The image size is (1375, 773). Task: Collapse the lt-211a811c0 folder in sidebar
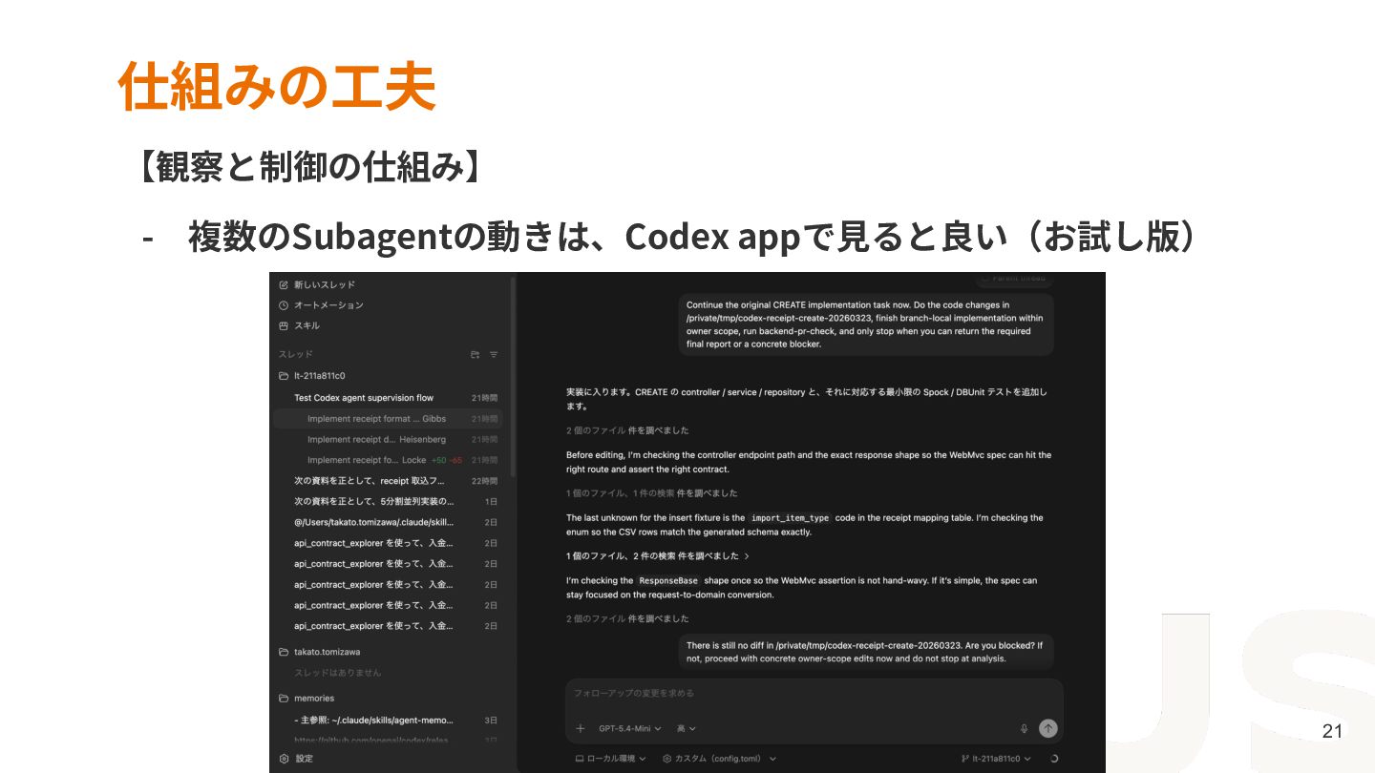(311, 376)
